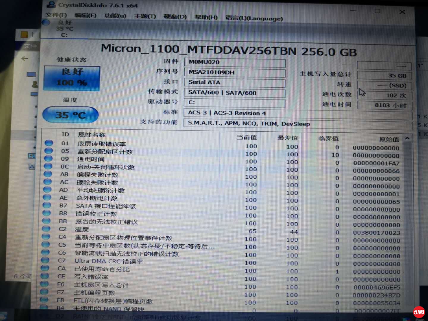Viewport: 428px width, 321px height.
Task: Click the 原始值 column header
Action: click(388, 139)
